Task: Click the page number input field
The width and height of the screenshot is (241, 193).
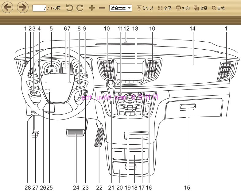Action: click(39, 8)
